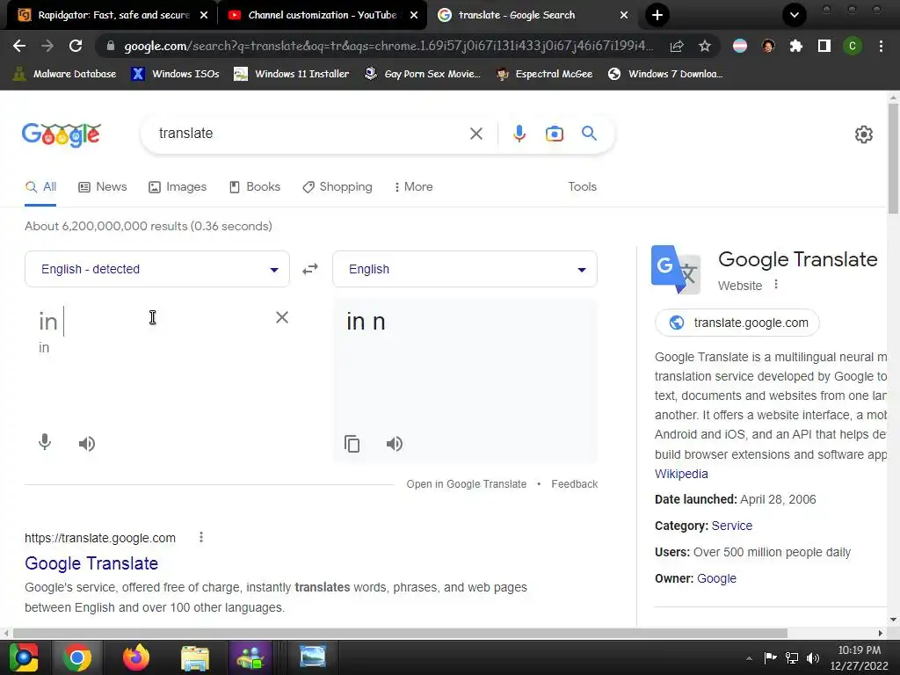
Task: Click the blue magnifier search button
Action: tap(590, 134)
